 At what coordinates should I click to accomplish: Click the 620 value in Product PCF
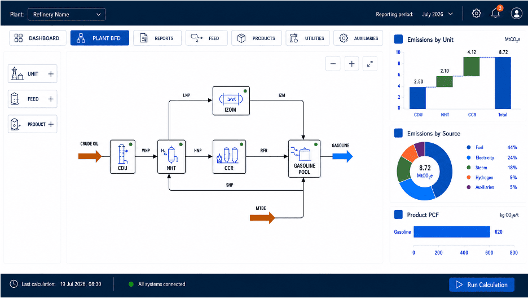coord(498,231)
